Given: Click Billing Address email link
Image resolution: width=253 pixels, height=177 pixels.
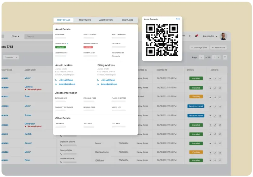Looking at the screenshot, I should pos(109,84).
